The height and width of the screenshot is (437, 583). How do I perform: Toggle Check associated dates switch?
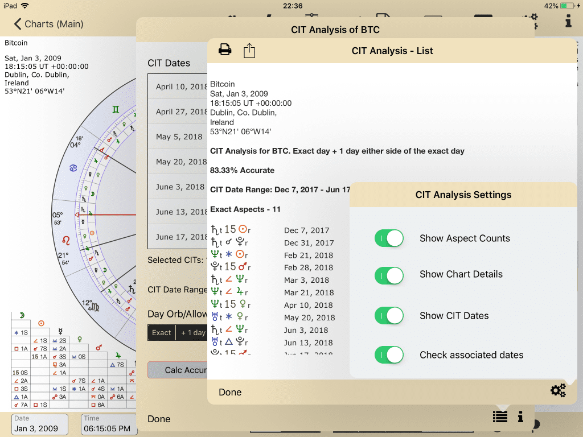pos(389,355)
